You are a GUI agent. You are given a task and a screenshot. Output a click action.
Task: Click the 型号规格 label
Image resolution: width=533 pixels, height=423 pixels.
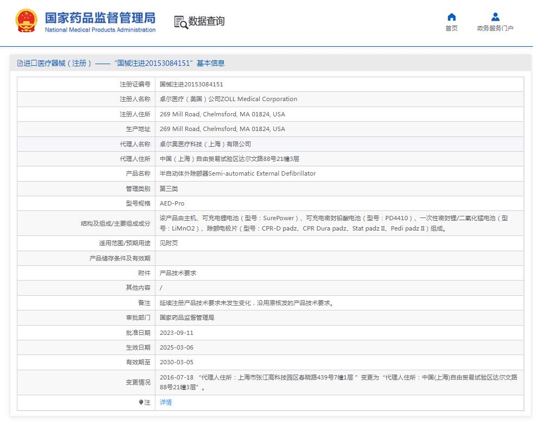click(x=138, y=203)
